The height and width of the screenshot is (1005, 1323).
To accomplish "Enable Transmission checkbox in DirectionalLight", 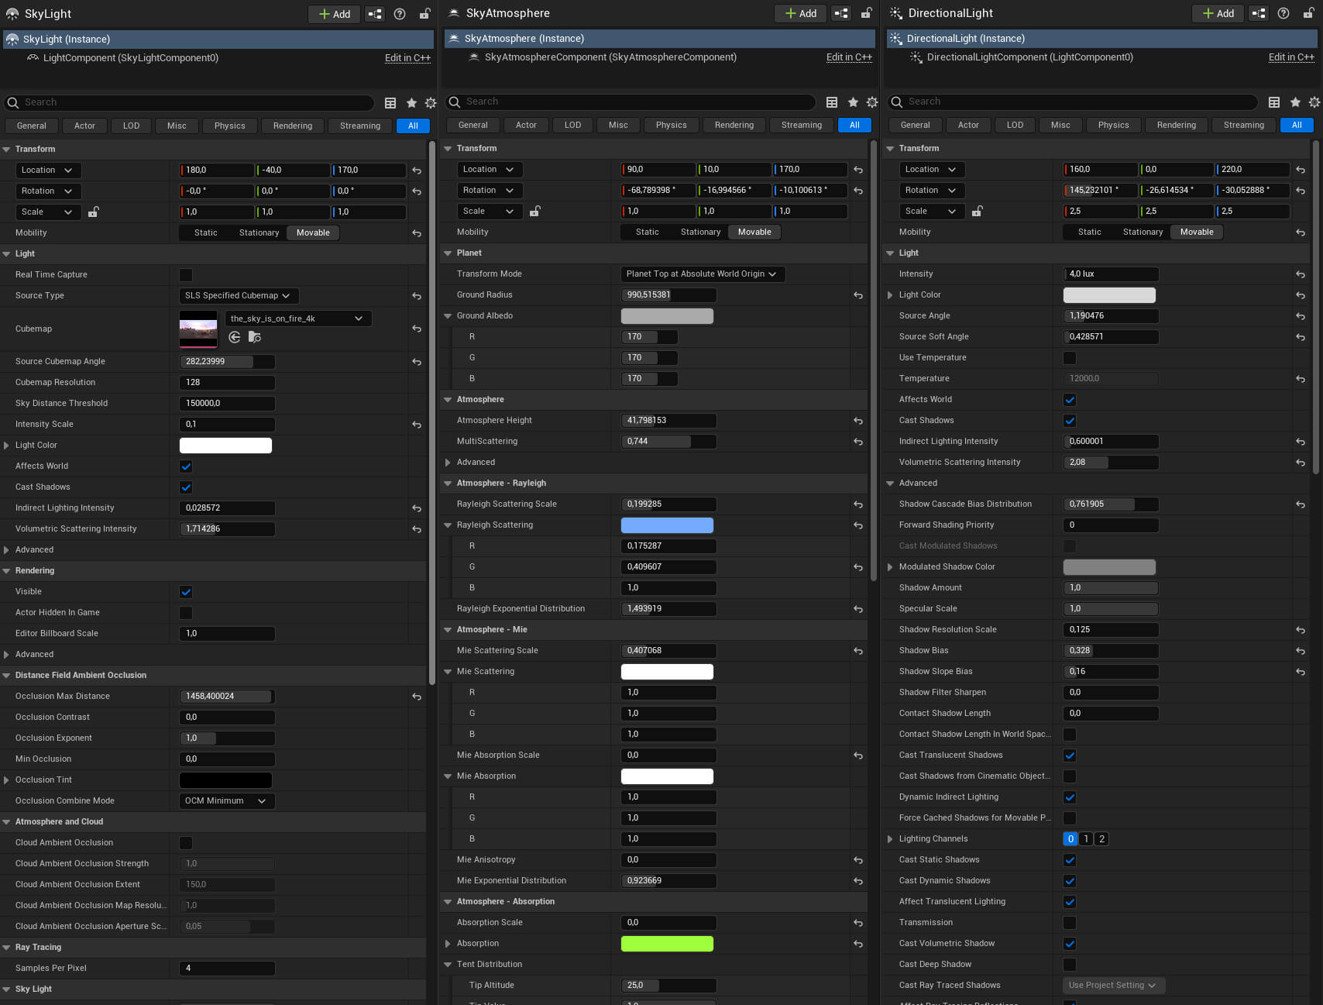I will [x=1070, y=923].
